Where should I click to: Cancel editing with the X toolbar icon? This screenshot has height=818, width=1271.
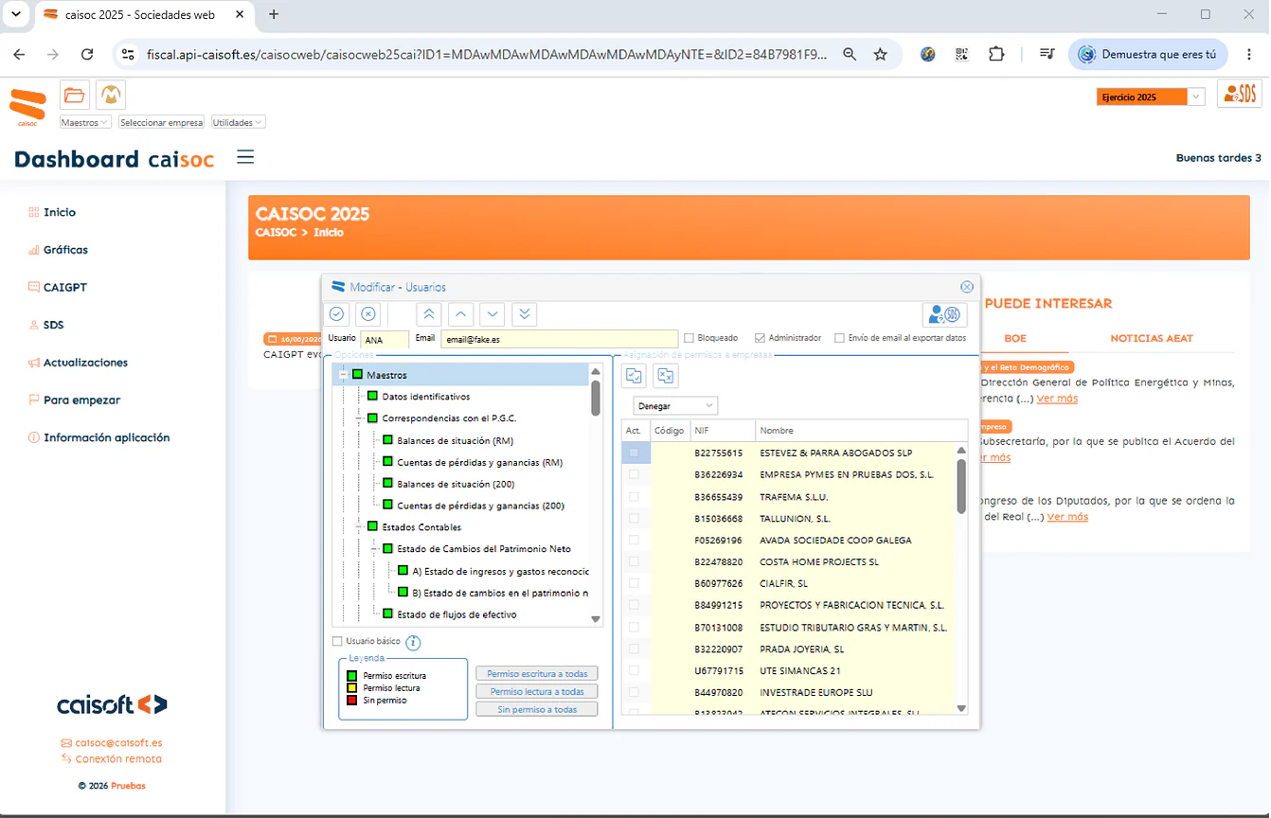pyautogui.click(x=368, y=314)
